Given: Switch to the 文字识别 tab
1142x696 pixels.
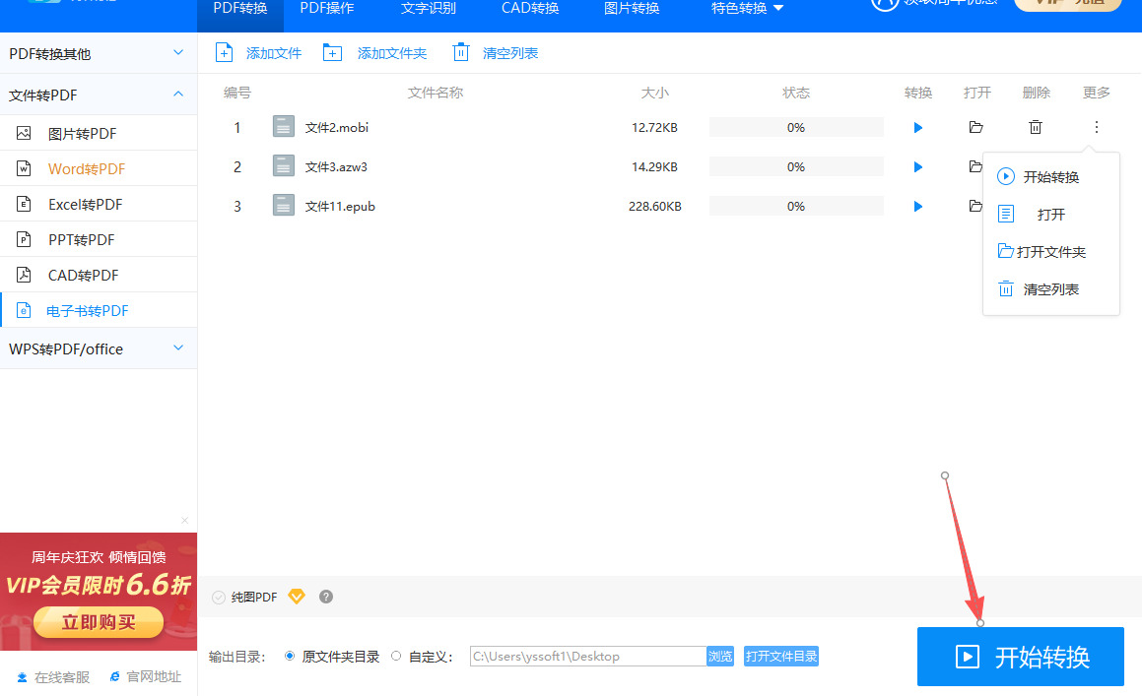Looking at the screenshot, I should coord(429,9).
